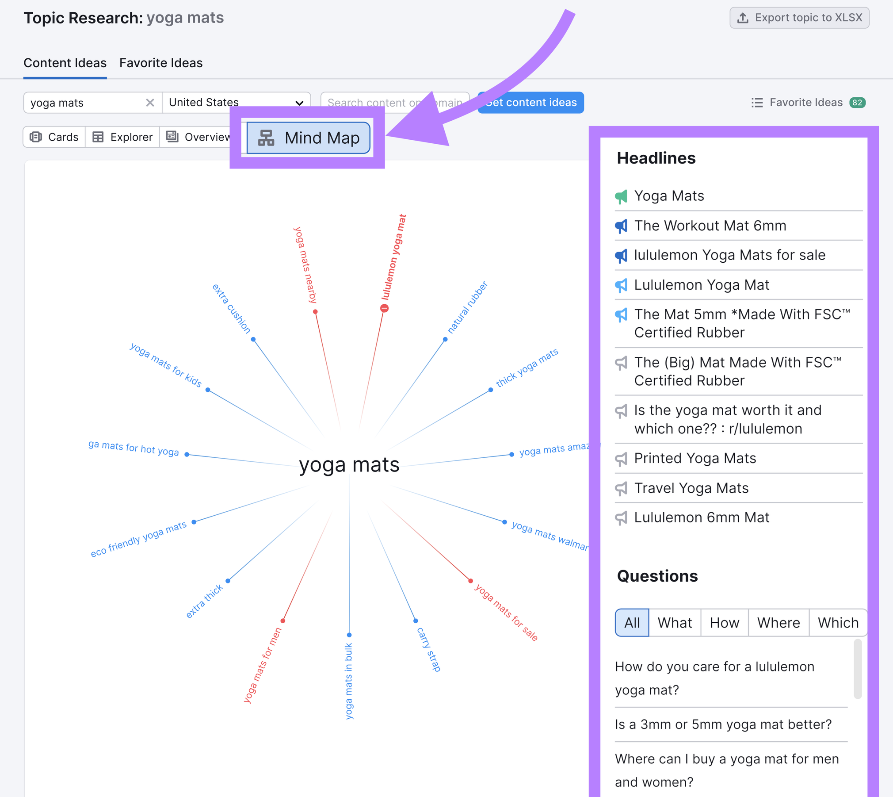Switch to Mind Map view
Image resolution: width=893 pixels, height=797 pixels.
[x=307, y=137]
